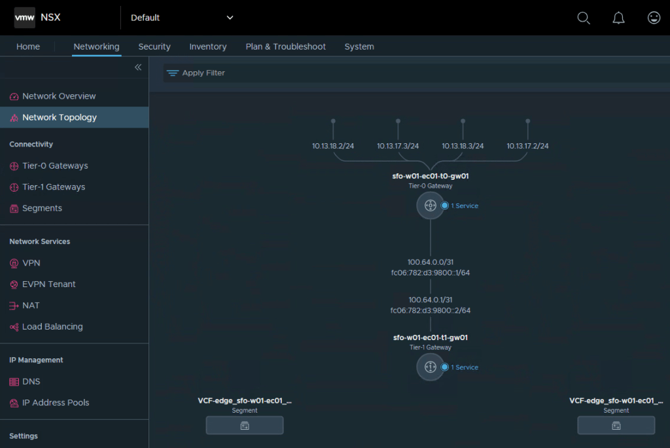Switch to the Security tab
This screenshot has width=670, height=448.
[154, 46]
